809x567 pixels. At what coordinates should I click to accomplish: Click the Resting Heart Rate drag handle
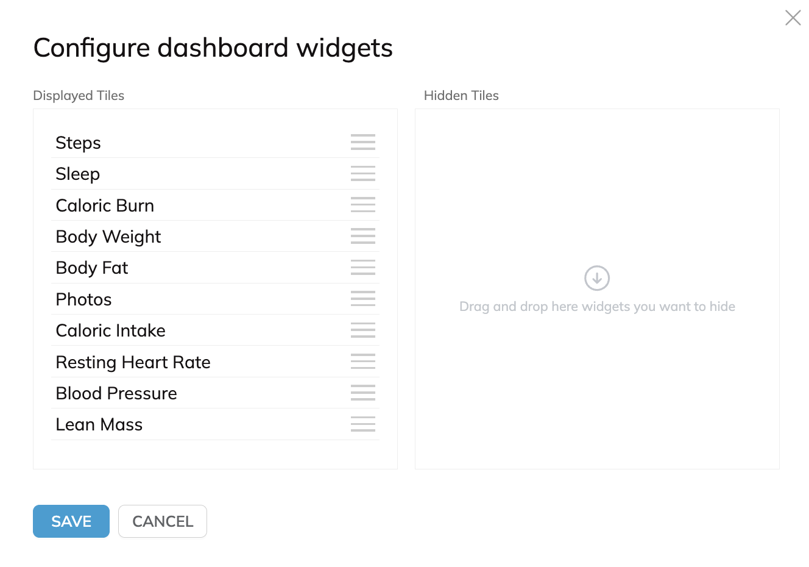coord(363,362)
